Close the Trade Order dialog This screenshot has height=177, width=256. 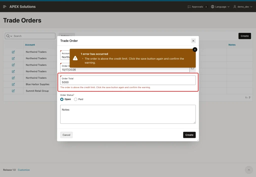(193, 41)
